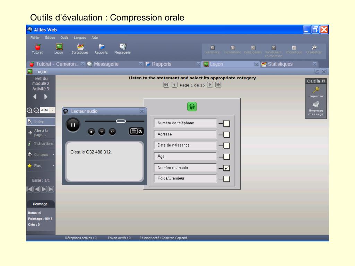Viewport: 355px width, 266px height.
Task: Go to last attempt under Essai
Action: 51,189
